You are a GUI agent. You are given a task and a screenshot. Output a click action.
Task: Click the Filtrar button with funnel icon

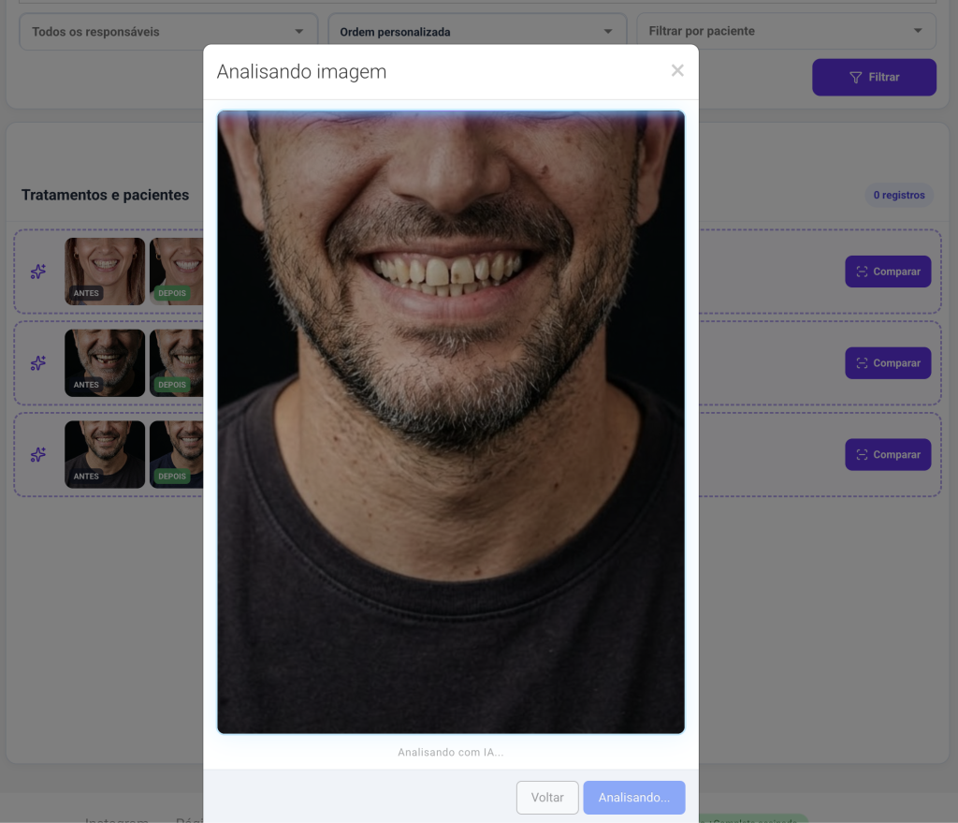coord(874,77)
